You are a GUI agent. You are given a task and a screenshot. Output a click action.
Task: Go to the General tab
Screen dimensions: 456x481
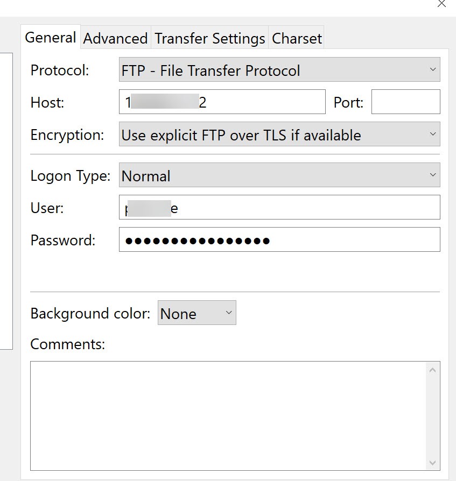51,38
